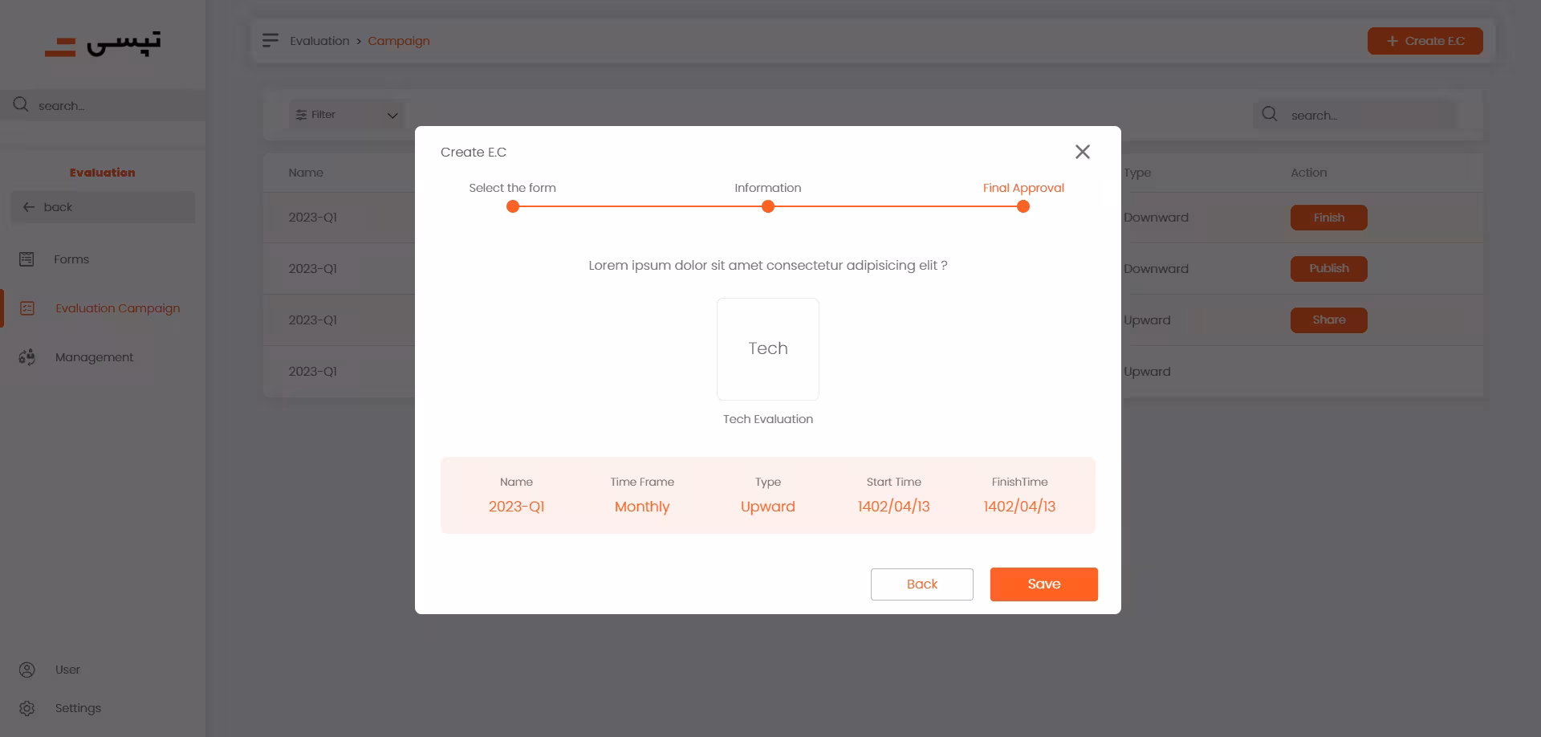Screen dimensions: 1541x737
Task: Click the Filter sliders icon
Action: (301, 115)
